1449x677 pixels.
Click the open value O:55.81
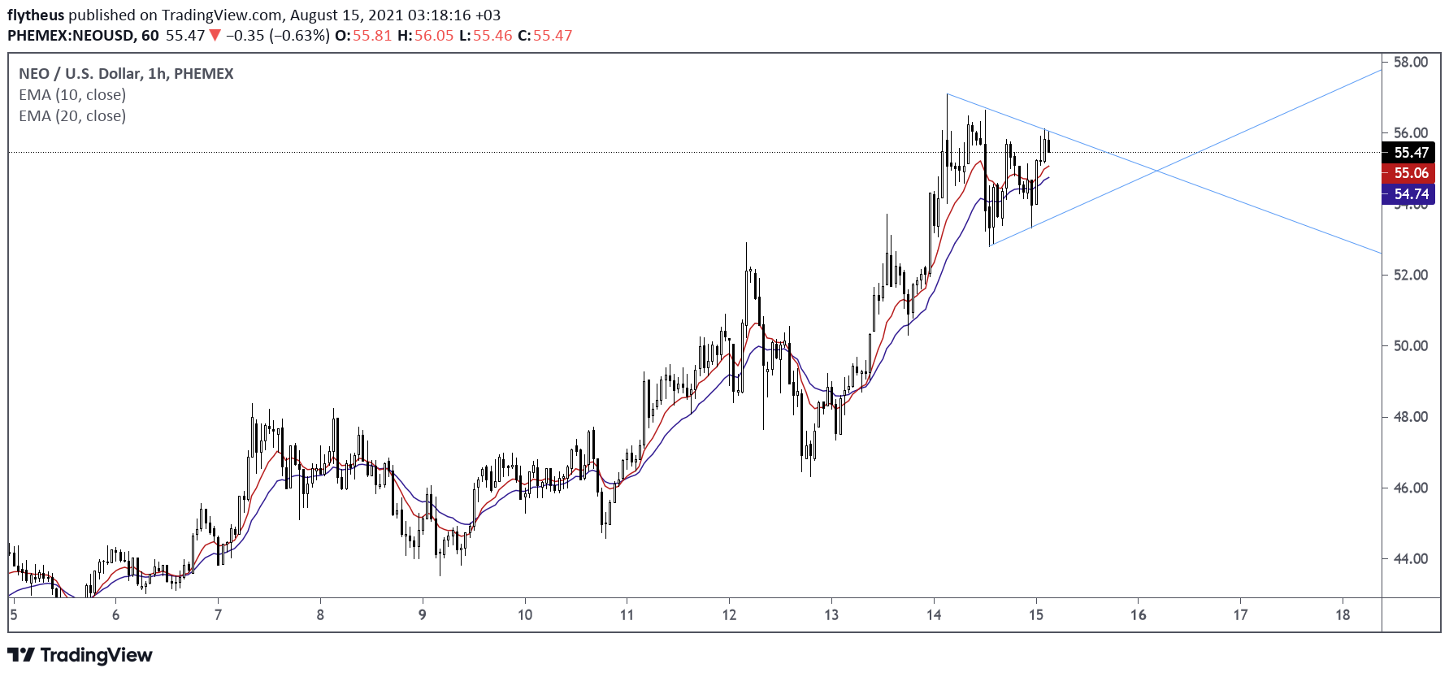(363, 36)
